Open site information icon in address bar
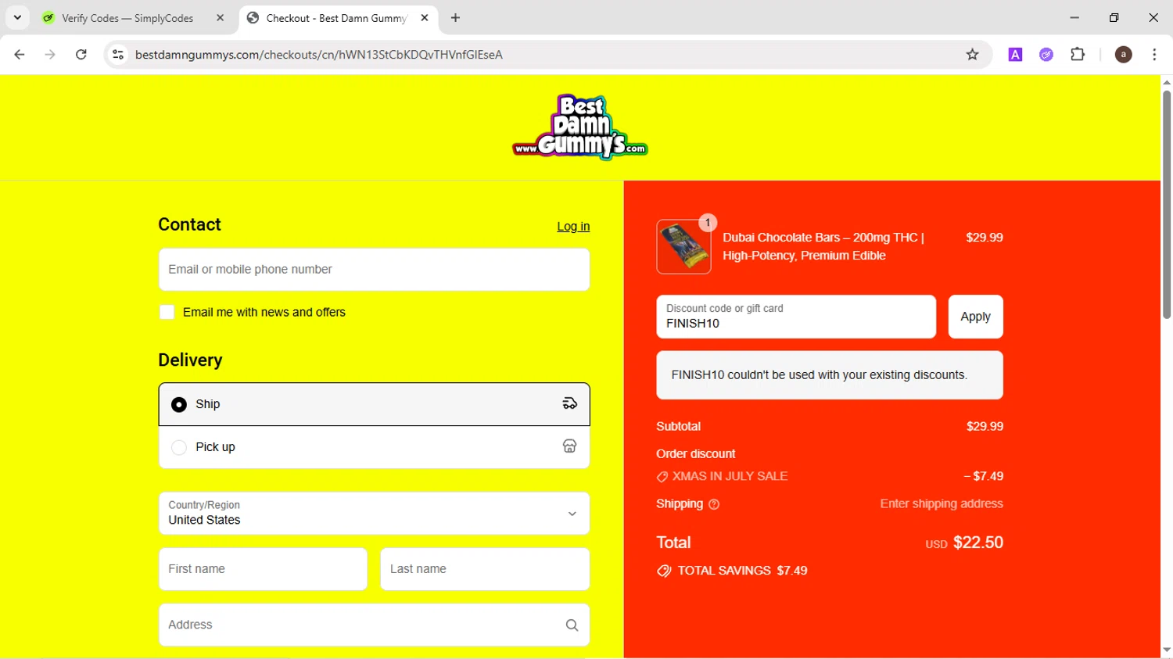Viewport: 1173px width, 659px height. click(x=118, y=55)
